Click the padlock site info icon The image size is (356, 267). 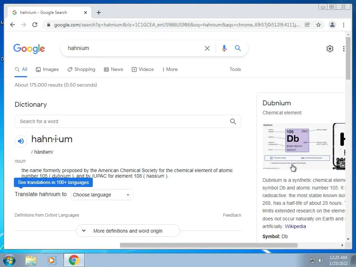(48, 25)
